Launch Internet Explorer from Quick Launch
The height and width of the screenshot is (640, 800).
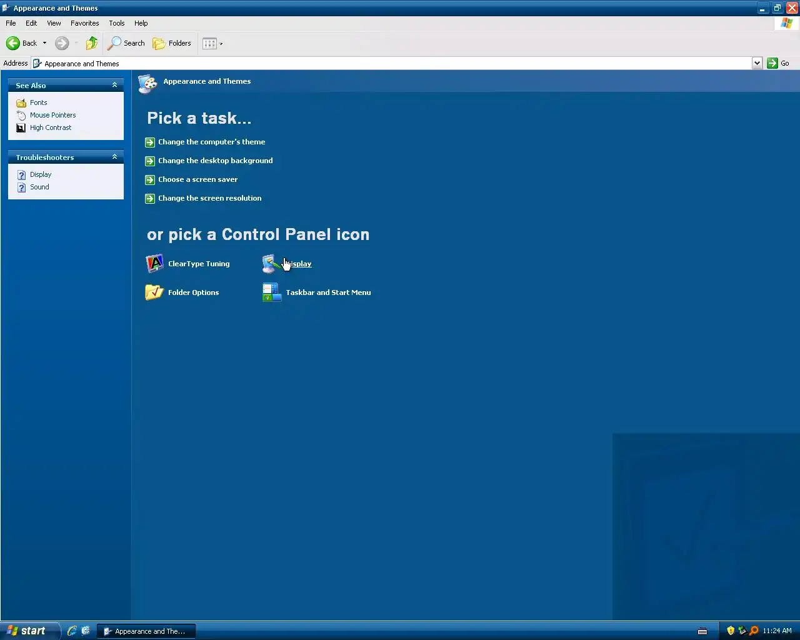pyautogui.click(x=72, y=631)
